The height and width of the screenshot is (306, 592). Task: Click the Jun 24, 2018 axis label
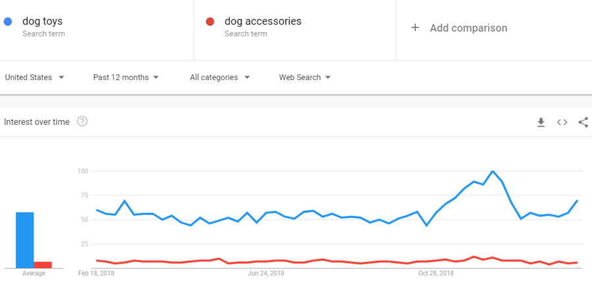[x=266, y=273]
